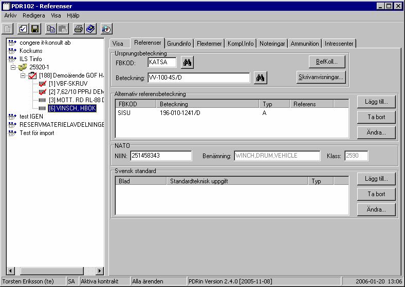Image resolution: width=405 pixels, height=287 pixels.
Task: Click the binoculars button next to Beteckning
Action: click(261, 78)
